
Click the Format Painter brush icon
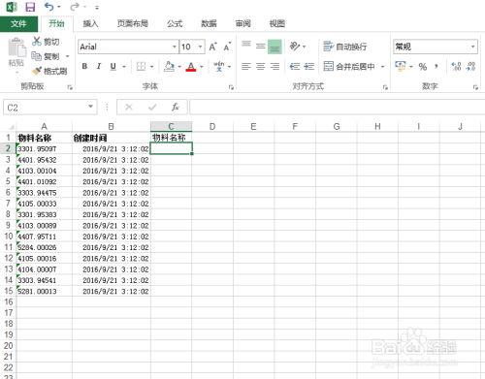[37, 71]
